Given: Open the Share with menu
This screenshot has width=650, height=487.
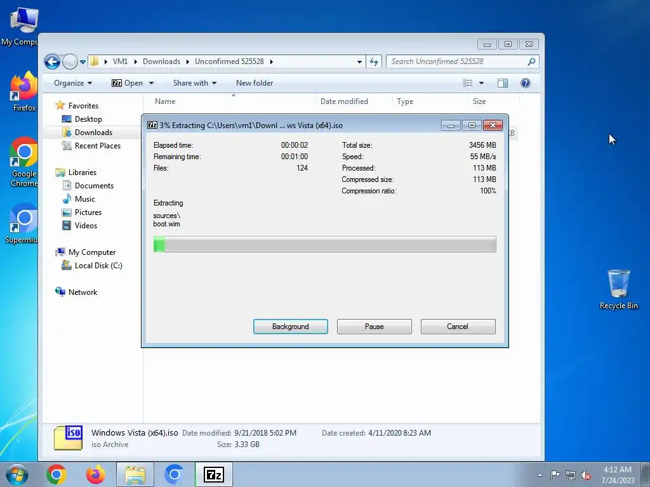Looking at the screenshot, I should 195,83.
